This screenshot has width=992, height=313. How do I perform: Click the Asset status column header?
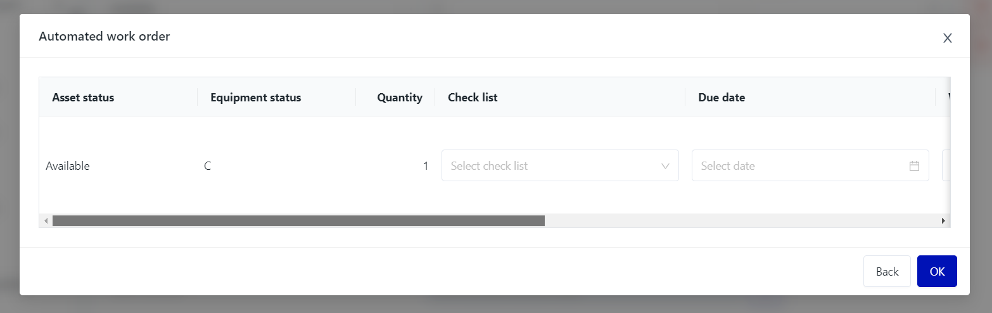coord(83,98)
